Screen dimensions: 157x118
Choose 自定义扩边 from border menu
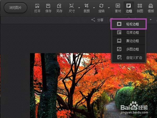[129, 58]
